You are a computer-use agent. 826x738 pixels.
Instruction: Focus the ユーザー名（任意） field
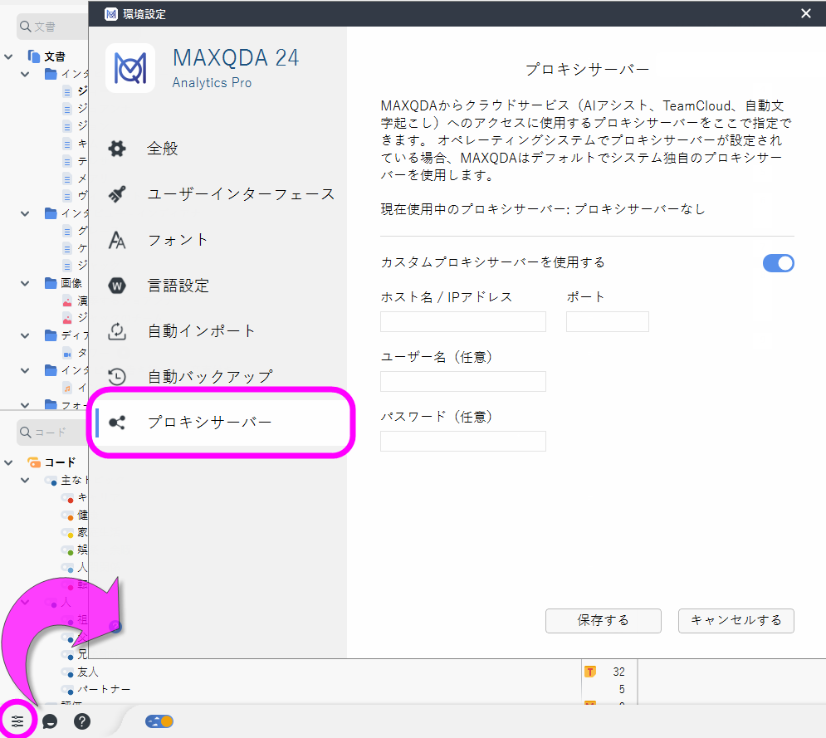463,381
